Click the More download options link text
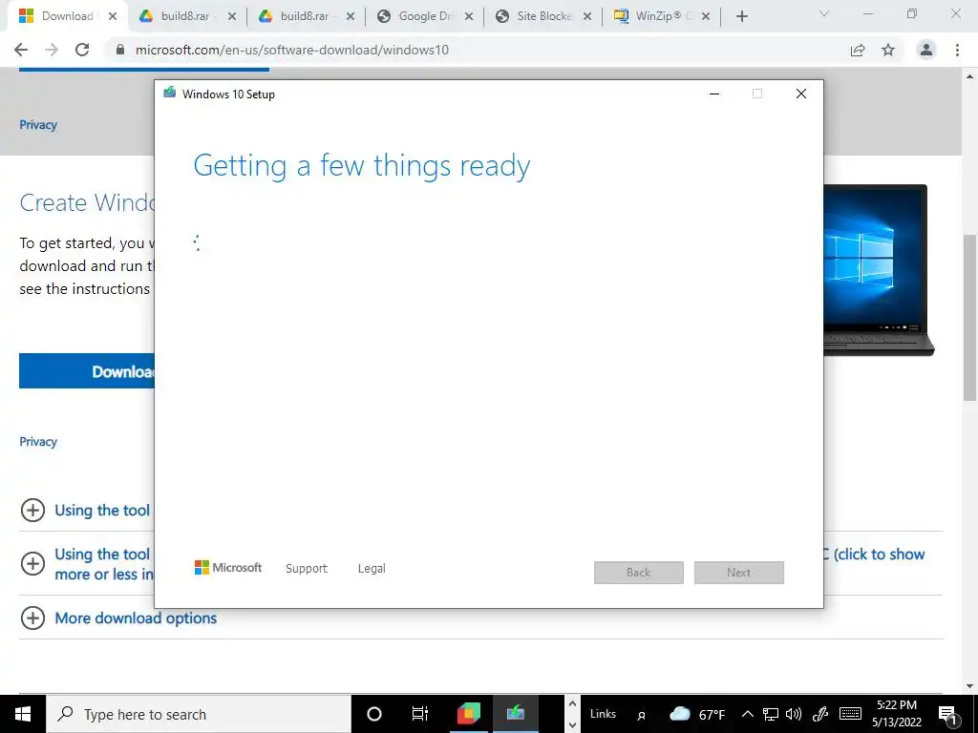 136,618
